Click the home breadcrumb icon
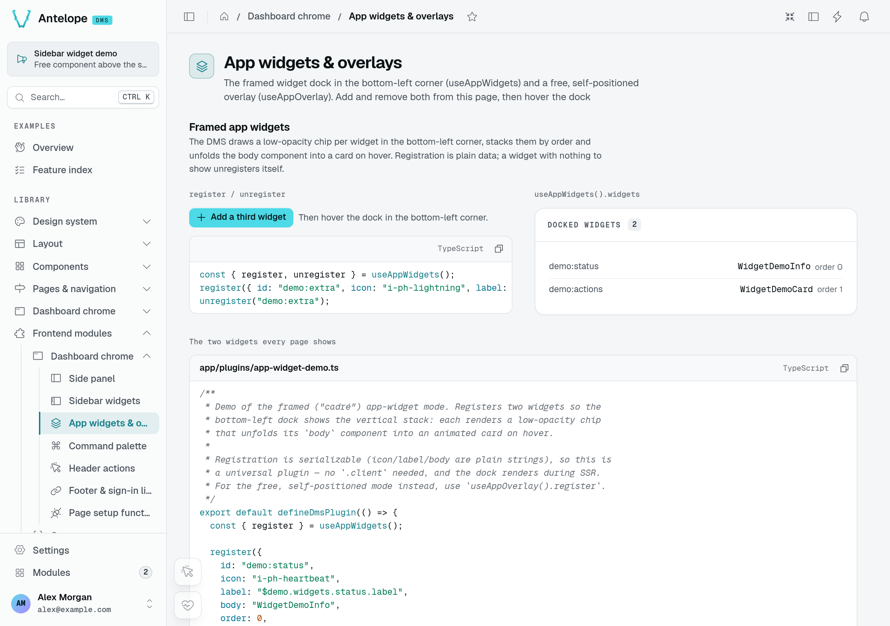890x626 pixels. click(224, 17)
